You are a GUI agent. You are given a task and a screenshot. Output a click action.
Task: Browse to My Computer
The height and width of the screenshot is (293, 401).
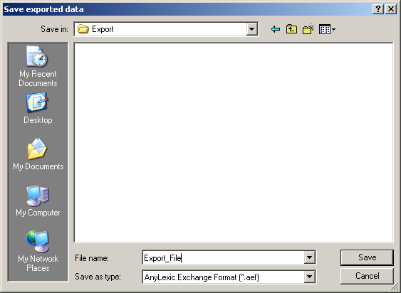[x=38, y=201]
